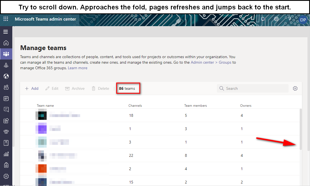Open the Learn more link
This screenshot has width=310, height=186.
(78, 68)
